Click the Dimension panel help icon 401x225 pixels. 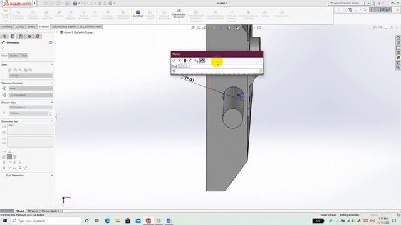(x=51, y=42)
